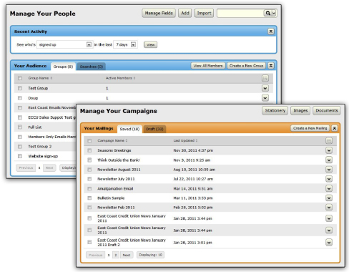Screen dimensions: 349x272
Task: Check the Website sign-up group checkbox
Action: click(20, 156)
